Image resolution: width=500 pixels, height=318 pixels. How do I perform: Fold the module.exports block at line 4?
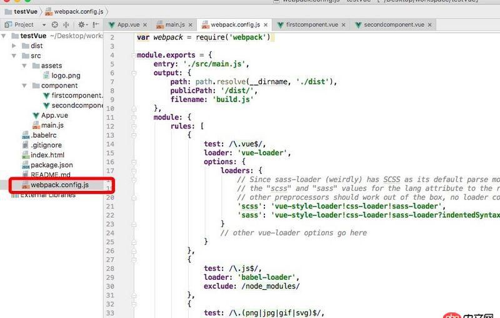(x=134, y=55)
